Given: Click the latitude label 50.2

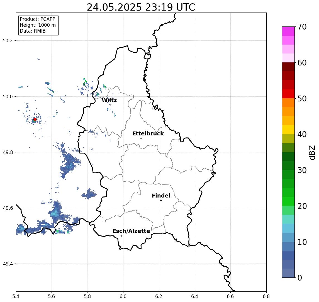Looking at the screenshot, I should pyautogui.click(x=8, y=40).
